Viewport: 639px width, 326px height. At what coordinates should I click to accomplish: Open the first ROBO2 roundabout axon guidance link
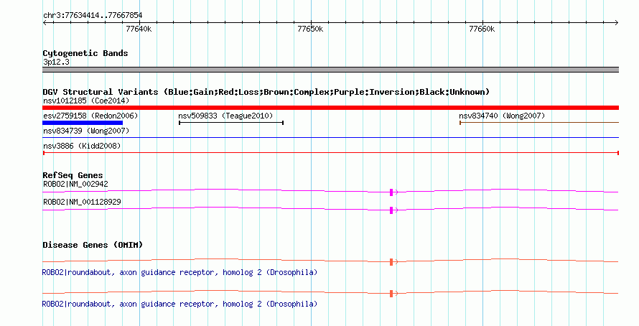point(179,273)
